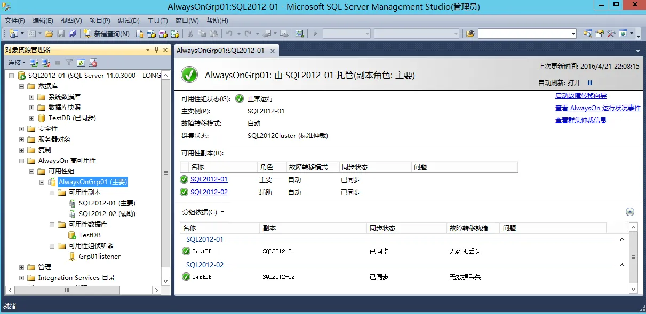Click the Analysis Services MDX Query icon
The height and width of the screenshot is (314, 646).
[151, 34]
